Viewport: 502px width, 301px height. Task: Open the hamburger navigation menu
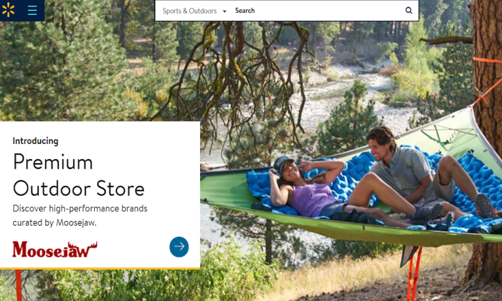pyautogui.click(x=32, y=10)
